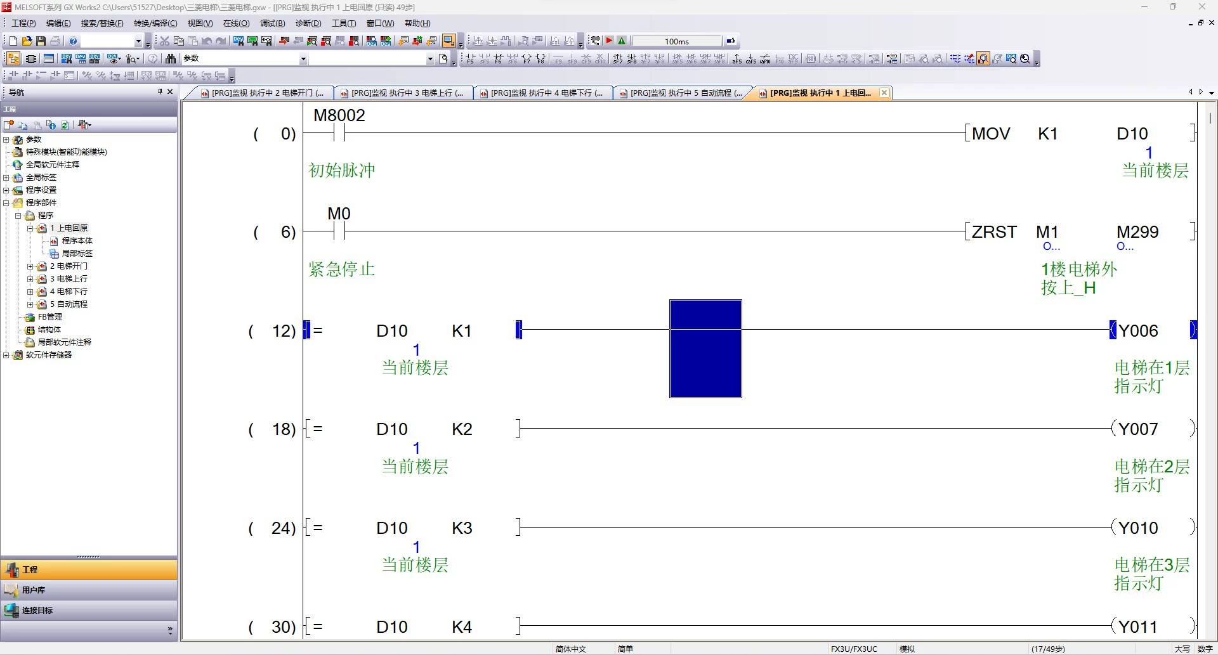The image size is (1218, 655).
Task: Expand the 2 电梯开门 tree node
Action: click(30, 266)
